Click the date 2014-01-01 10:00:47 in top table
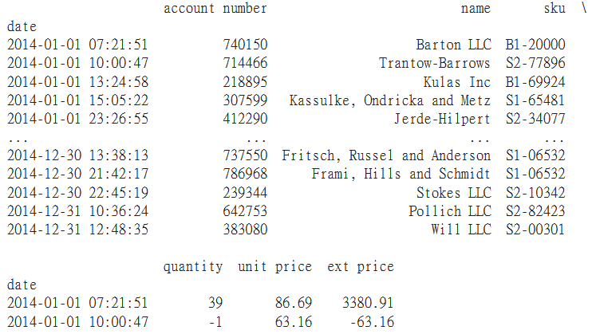Viewport: 596px width, 334px height. pos(77,63)
